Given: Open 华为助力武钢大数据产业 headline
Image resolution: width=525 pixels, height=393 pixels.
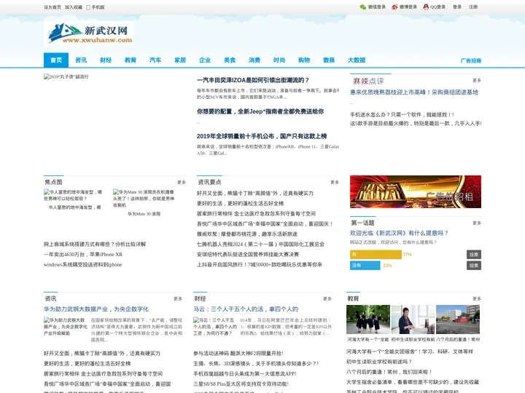Looking at the screenshot, I should 96,309.
